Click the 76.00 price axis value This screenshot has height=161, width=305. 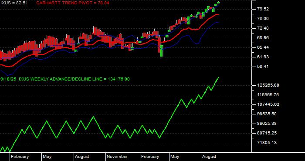263,19
